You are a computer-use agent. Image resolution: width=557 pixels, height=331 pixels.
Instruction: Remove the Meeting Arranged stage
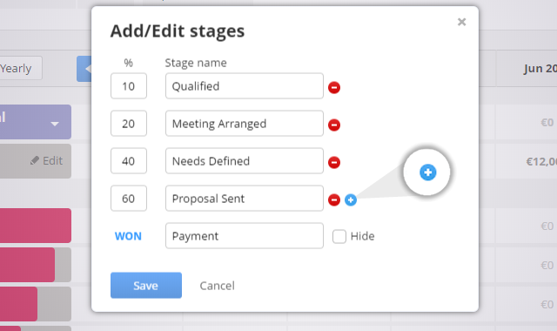click(x=334, y=125)
